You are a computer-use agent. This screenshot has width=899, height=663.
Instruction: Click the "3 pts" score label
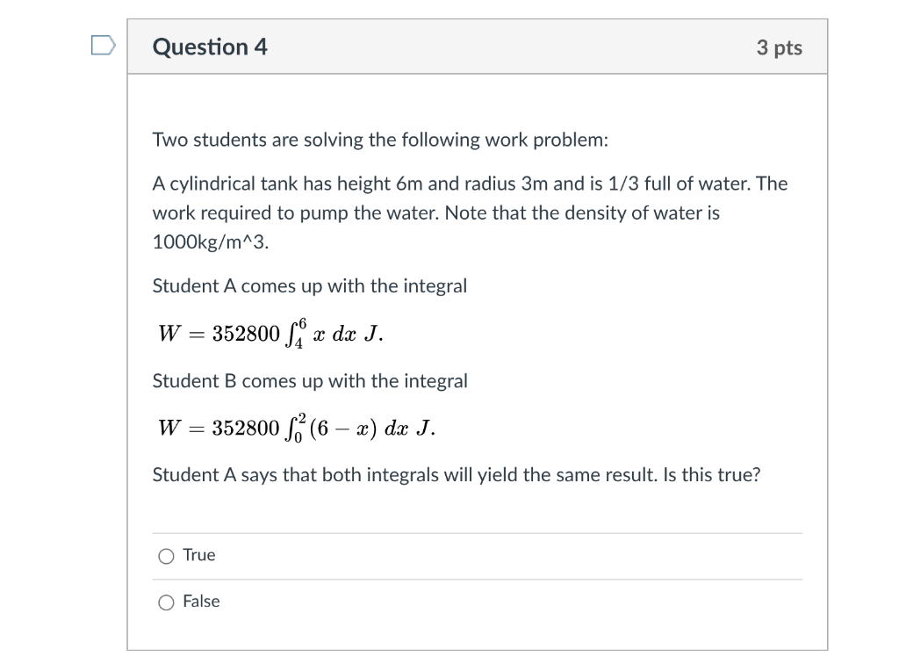780,47
